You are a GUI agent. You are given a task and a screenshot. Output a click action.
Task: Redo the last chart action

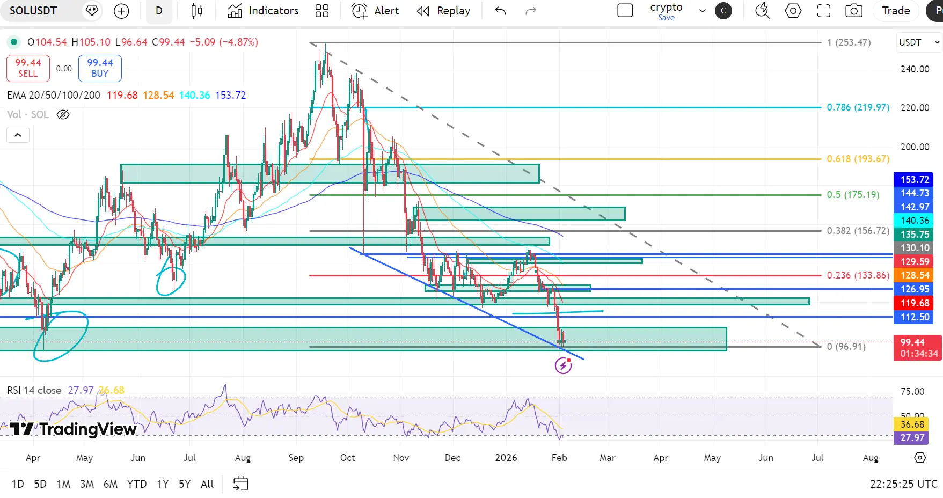click(x=531, y=11)
